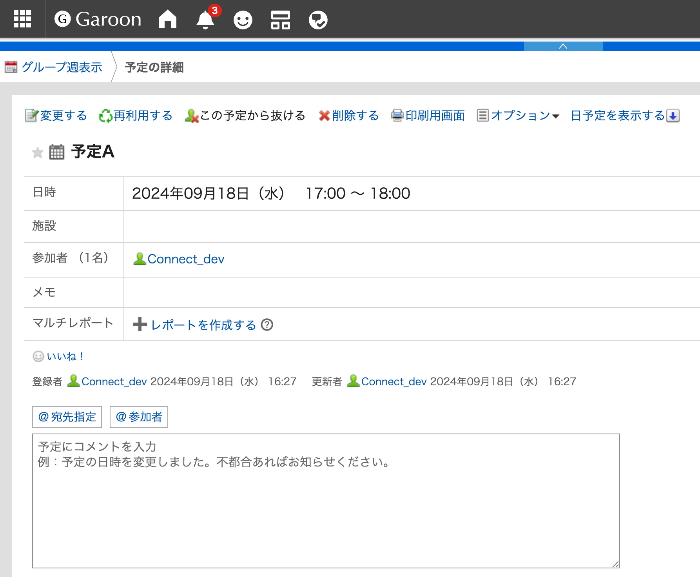Click レポートを作成する link

(x=203, y=325)
